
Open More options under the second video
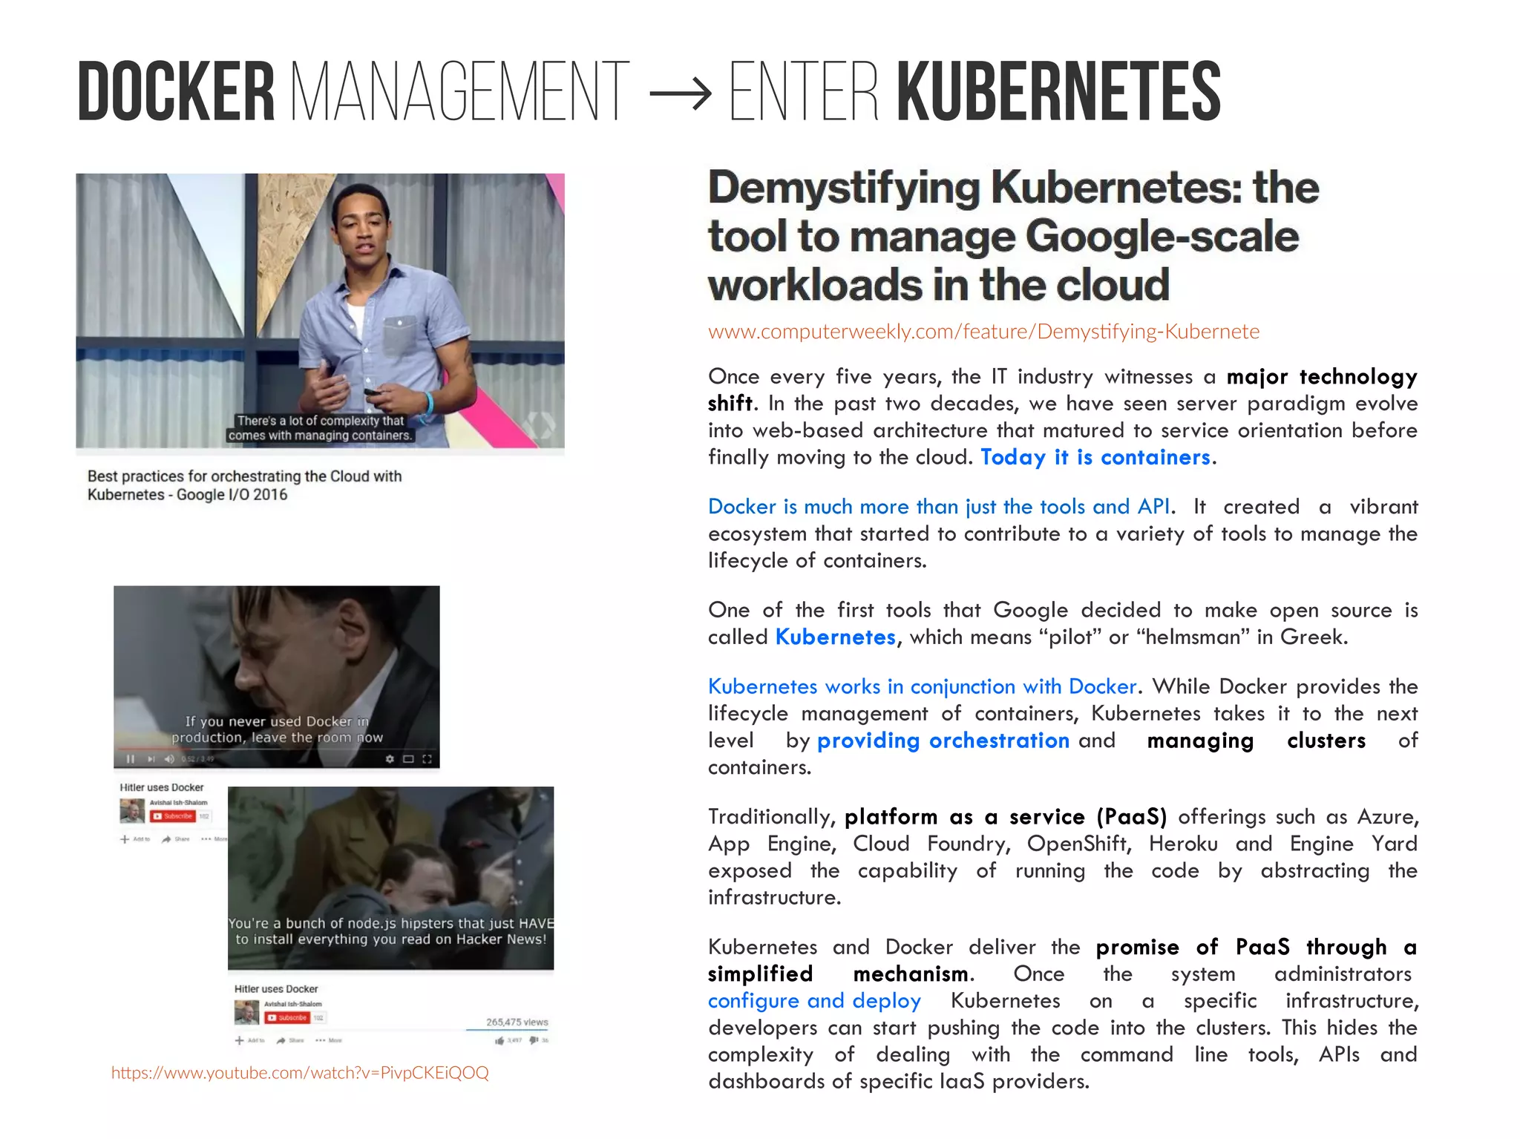point(329,1040)
